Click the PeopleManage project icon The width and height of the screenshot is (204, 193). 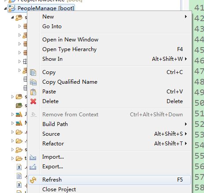click(12, 8)
